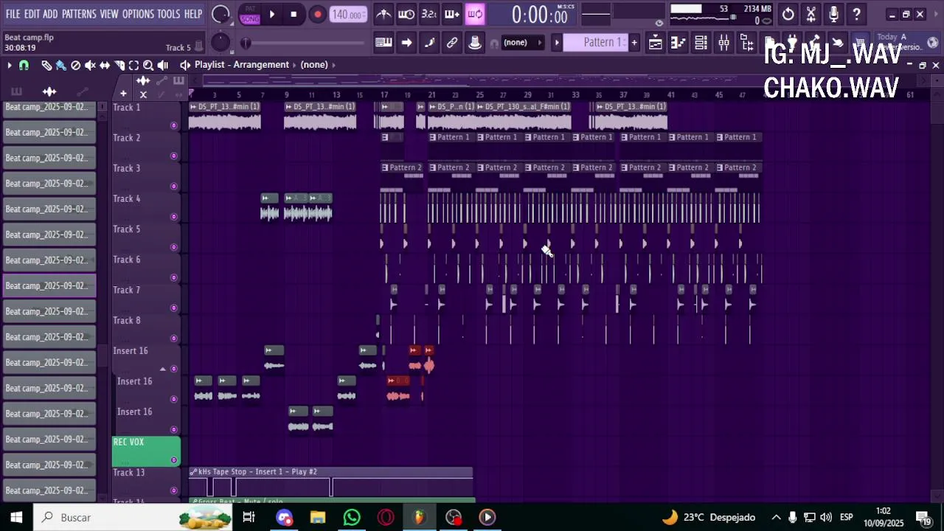Mute Track 4 with its green dot

tap(174, 217)
